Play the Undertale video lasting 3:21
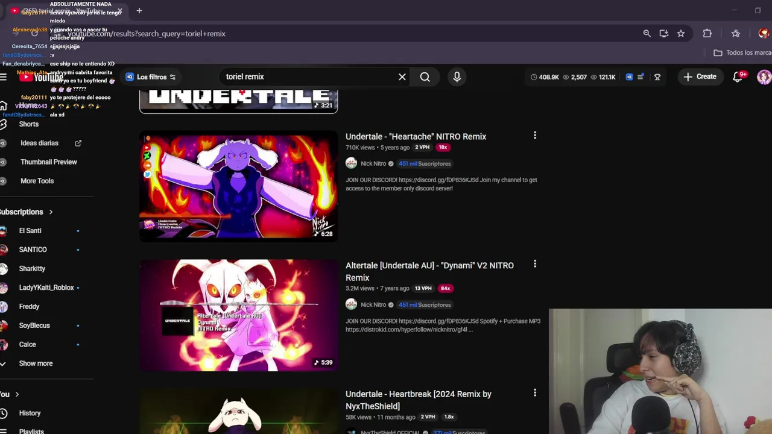The width and height of the screenshot is (772, 434). [239, 101]
